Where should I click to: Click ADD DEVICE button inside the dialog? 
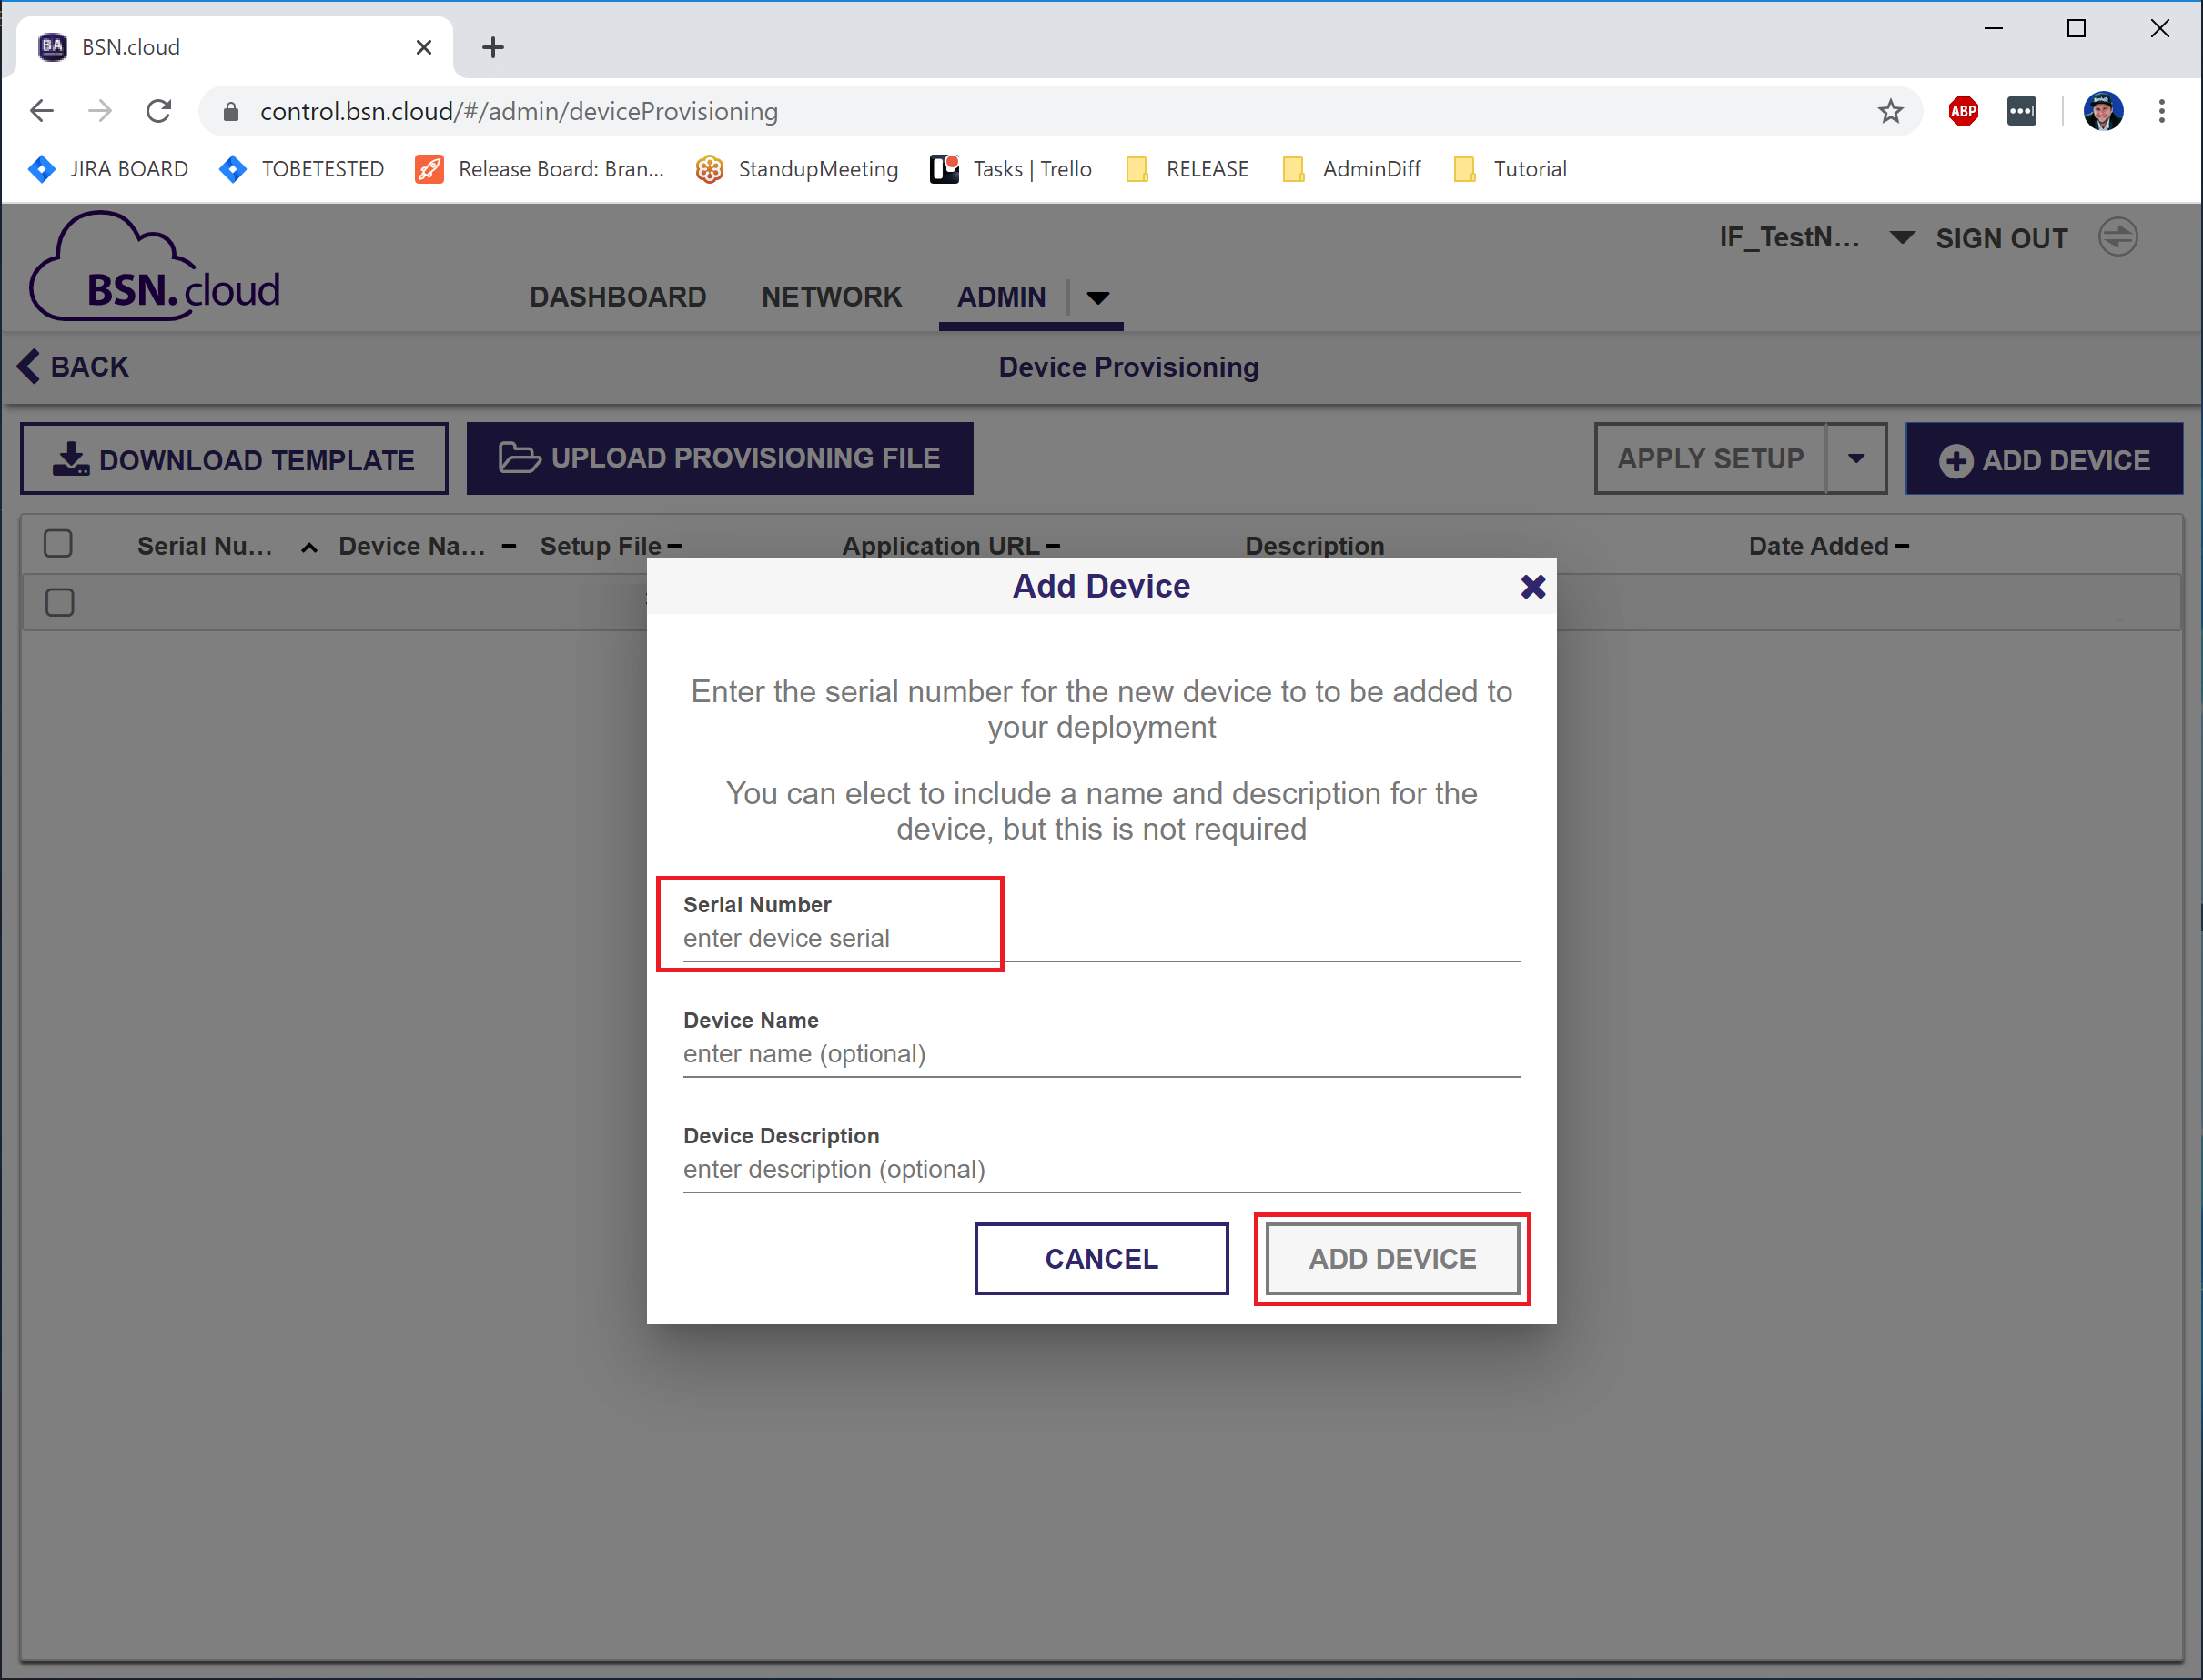click(x=1391, y=1259)
